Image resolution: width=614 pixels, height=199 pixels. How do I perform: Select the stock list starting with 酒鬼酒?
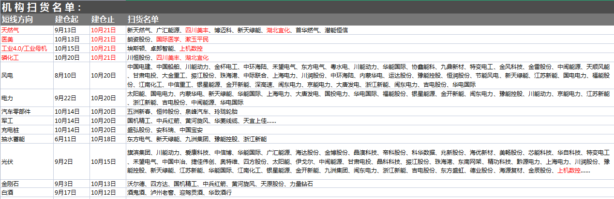click(370, 193)
